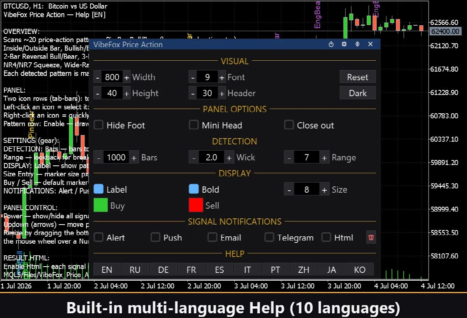467x318 pixels.
Task: Open the red Sell color swatch
Action: click(x=196, y=205)
